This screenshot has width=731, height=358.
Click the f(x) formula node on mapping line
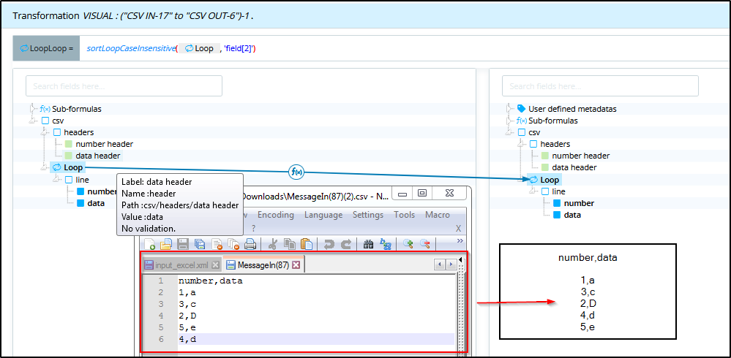297,172
